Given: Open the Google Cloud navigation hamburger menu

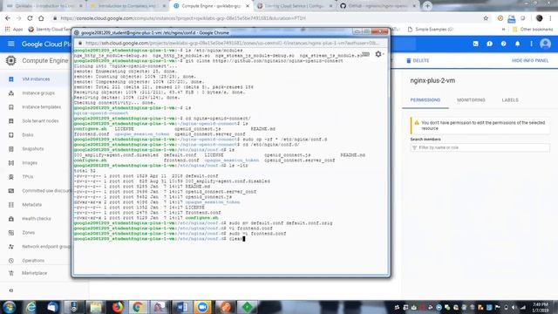Looking at the screenshot, I should pos(11,44).
